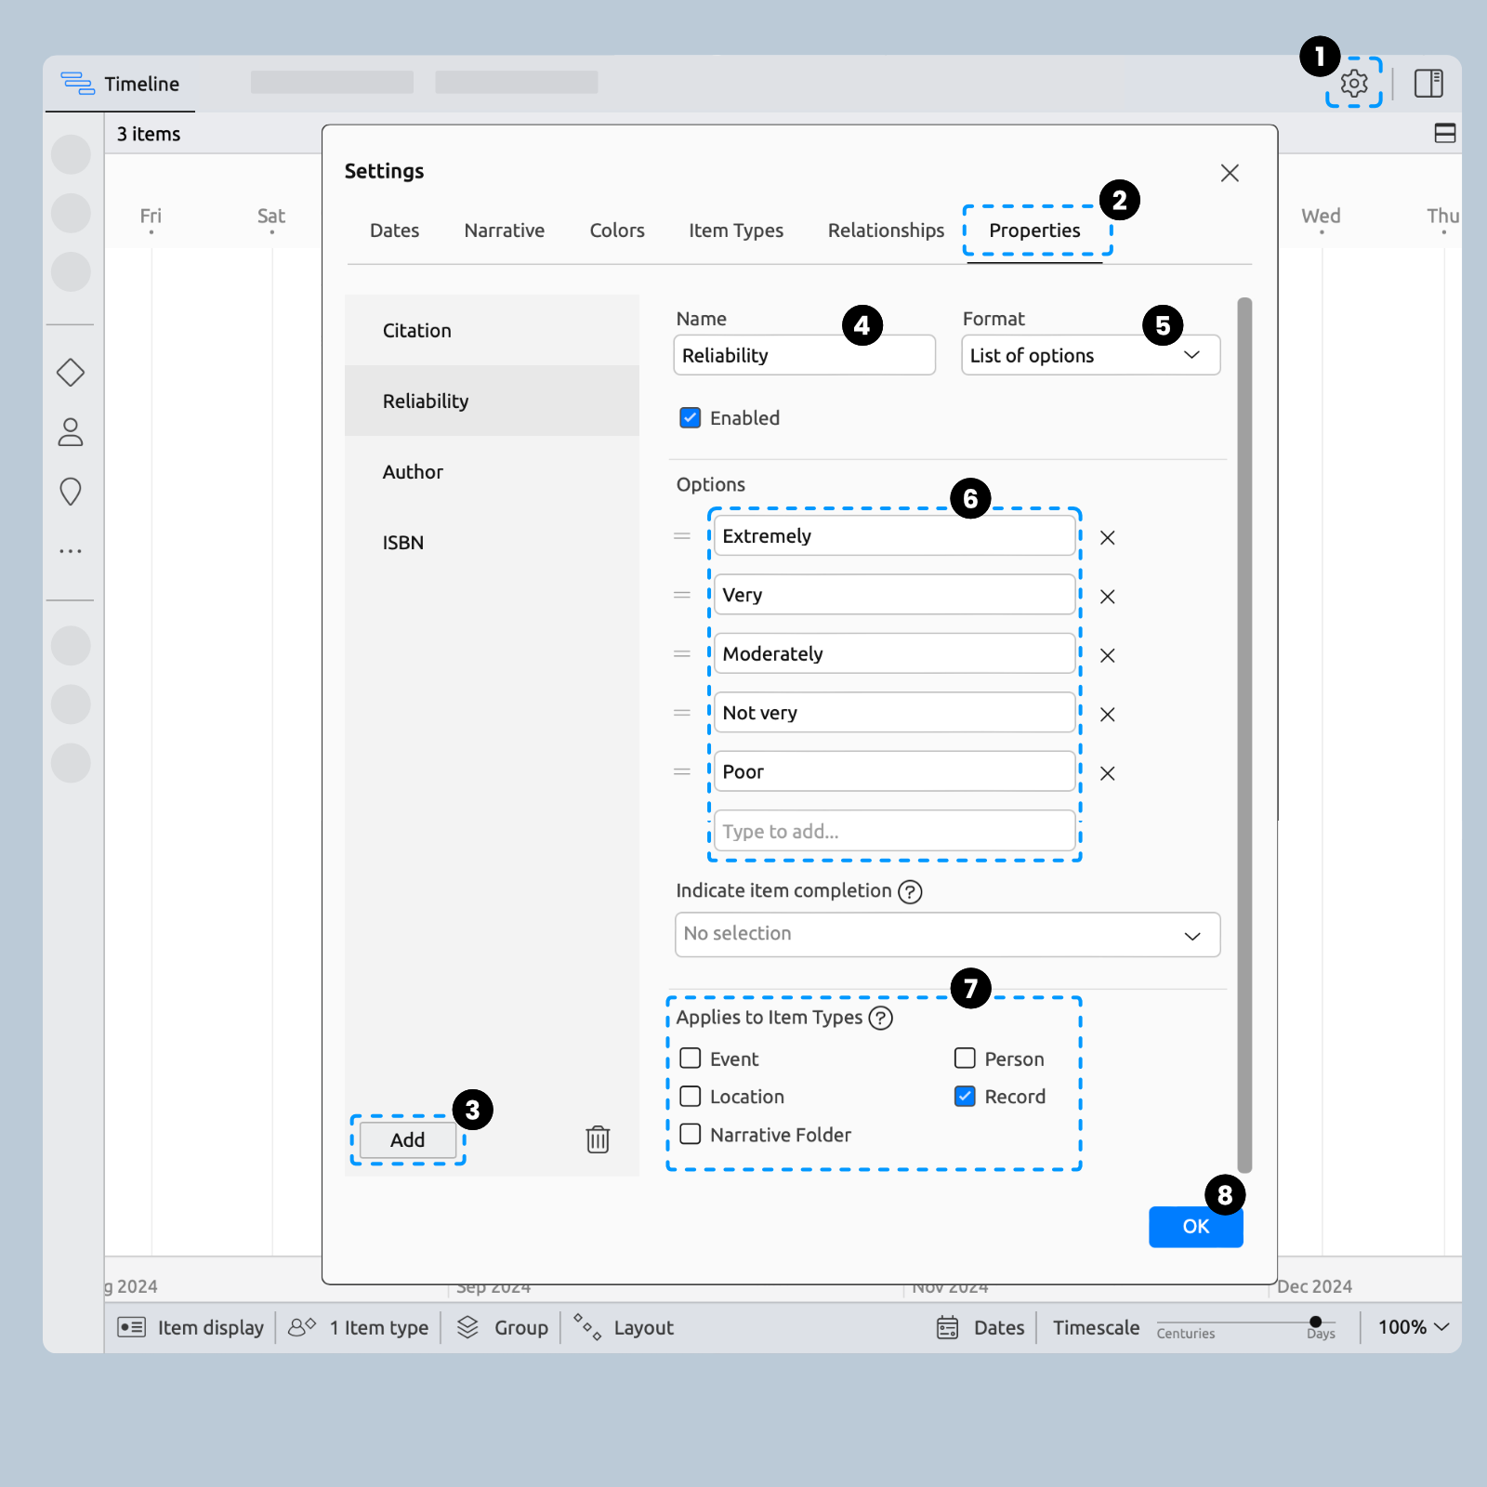The image size is (1487, 1487).
Task: Click the Item display icon in status bar
Action: (132, 1327)
